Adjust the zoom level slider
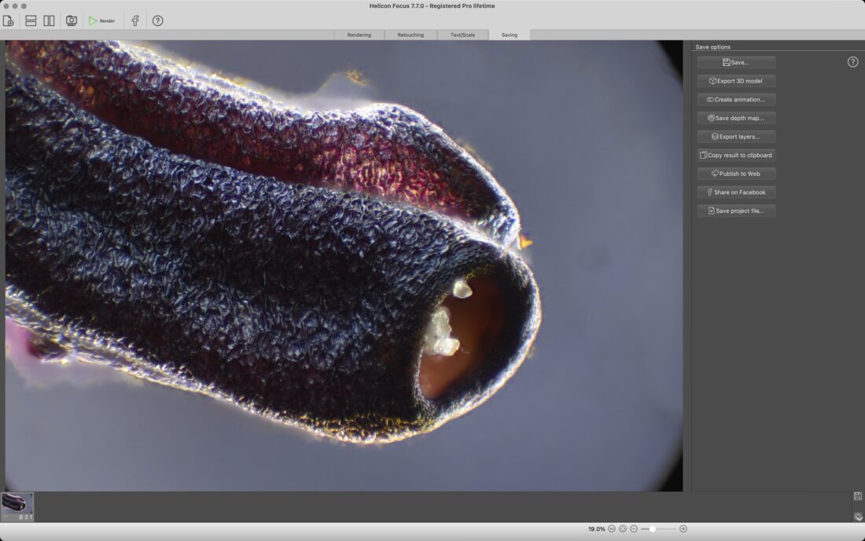Screen dimensions: 865x541 click(653, 529)
